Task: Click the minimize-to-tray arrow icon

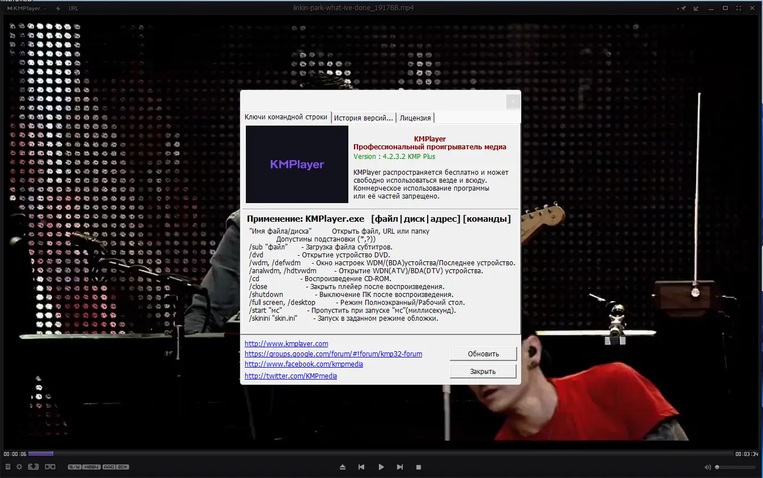Action: [697, 8]
